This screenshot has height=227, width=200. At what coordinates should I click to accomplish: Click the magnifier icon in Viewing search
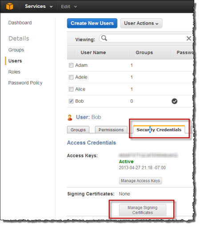(x=104, y=38)
